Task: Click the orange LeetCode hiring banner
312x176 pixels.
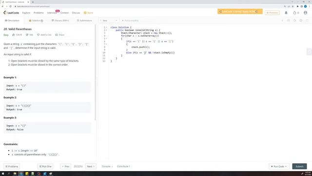Action: click(x=240, y=12)
